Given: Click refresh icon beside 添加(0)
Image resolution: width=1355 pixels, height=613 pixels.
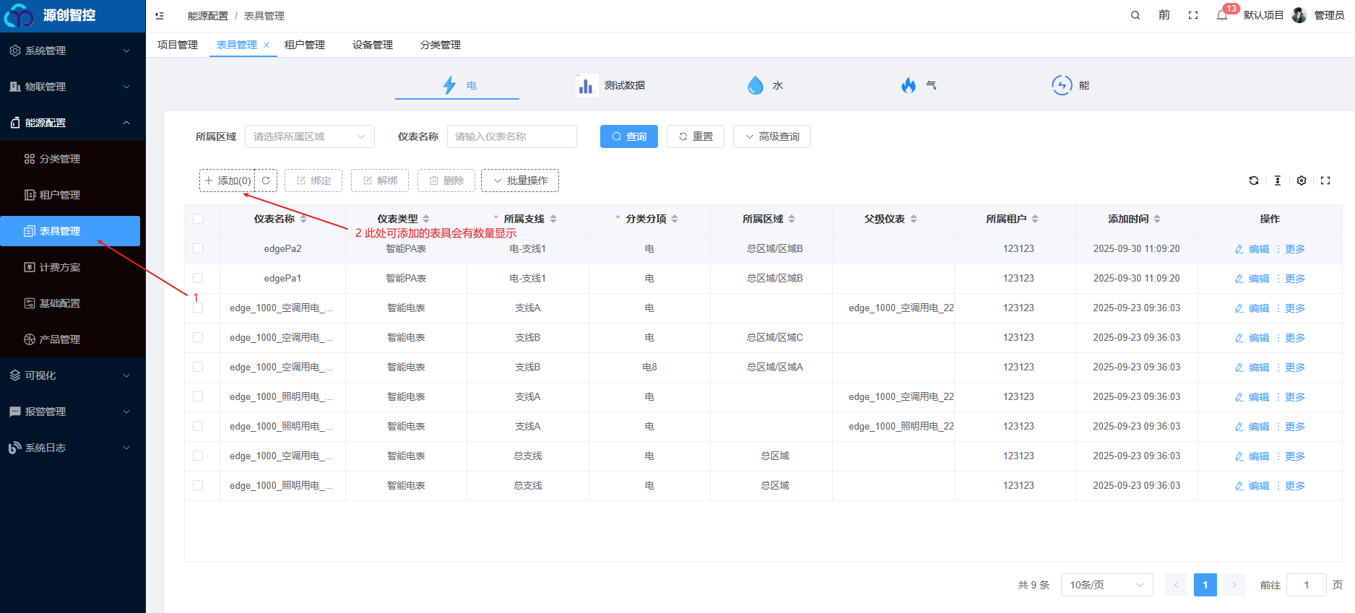Looking at the screenshot, I should coord(266,181).
